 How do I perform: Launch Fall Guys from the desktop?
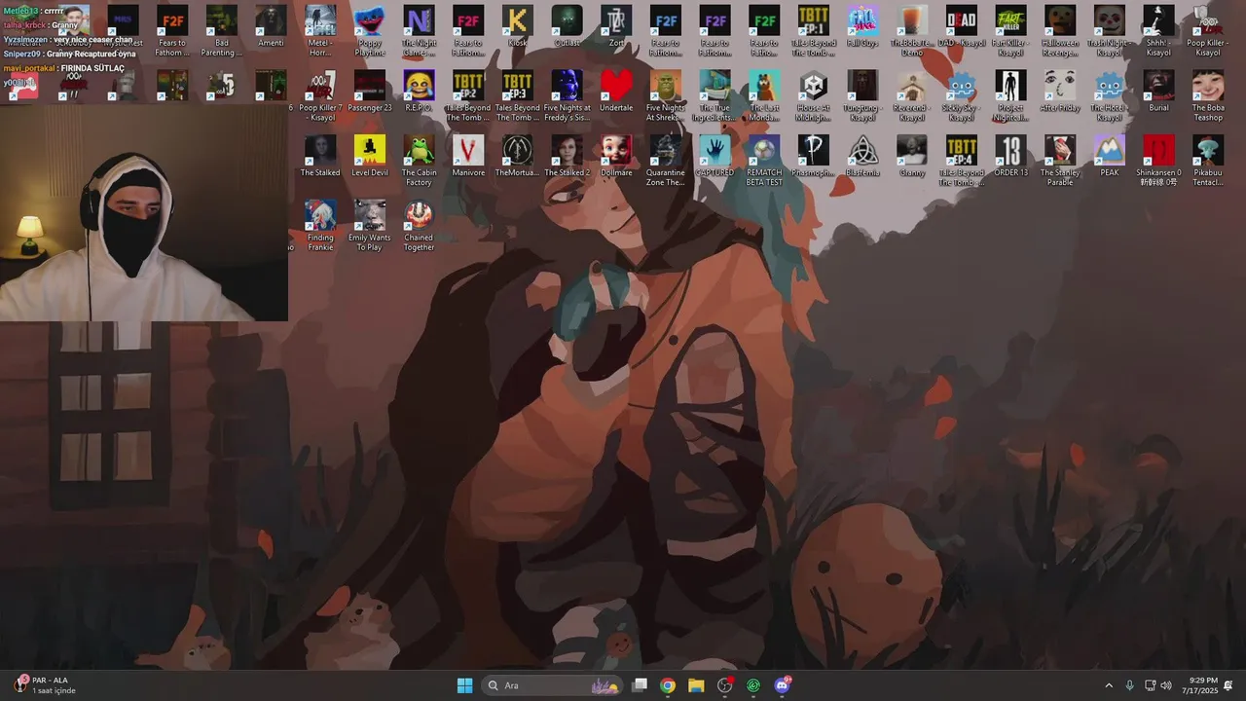pyautogui.click(x=862, y=27)
